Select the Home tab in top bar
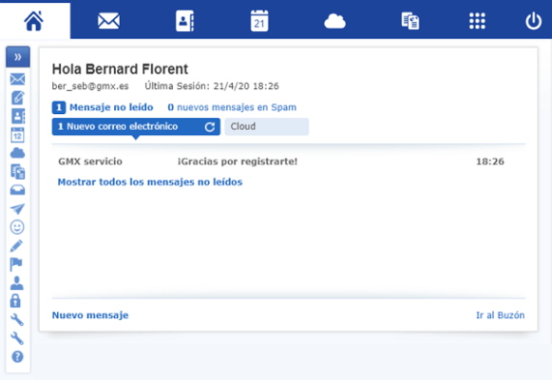 (34, 20)
